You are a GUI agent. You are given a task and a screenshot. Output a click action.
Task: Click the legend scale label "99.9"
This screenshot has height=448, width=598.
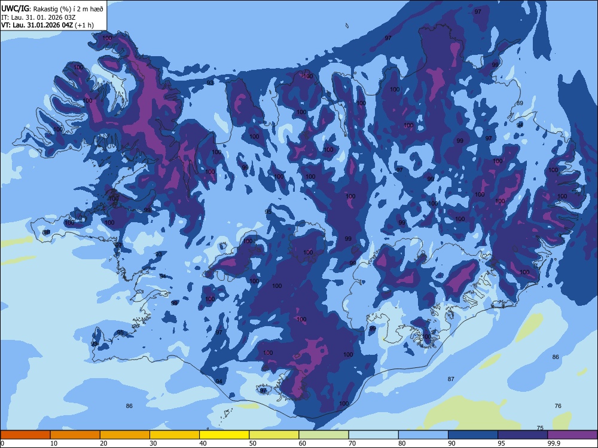pyautogui.click(x=554, y=443)
